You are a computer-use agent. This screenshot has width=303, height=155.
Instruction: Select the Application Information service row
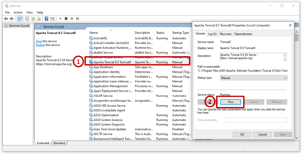pos(140,77)
